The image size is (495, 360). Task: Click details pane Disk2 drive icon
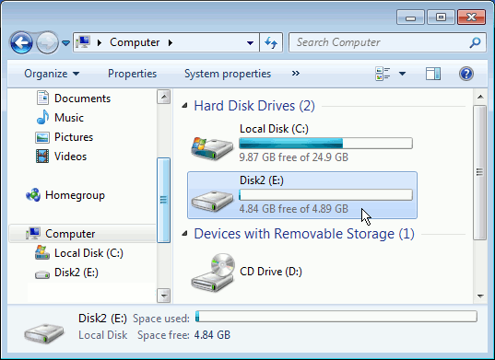(x=44, y=332)
